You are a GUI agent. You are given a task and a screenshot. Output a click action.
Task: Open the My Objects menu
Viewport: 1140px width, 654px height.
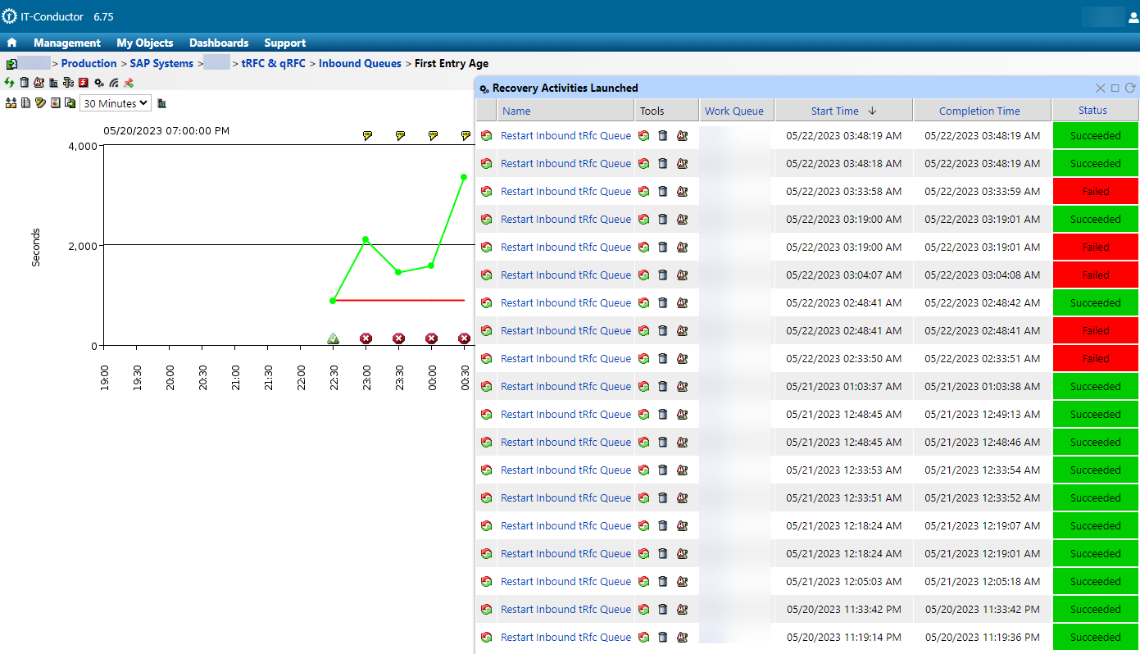(145, 43)
